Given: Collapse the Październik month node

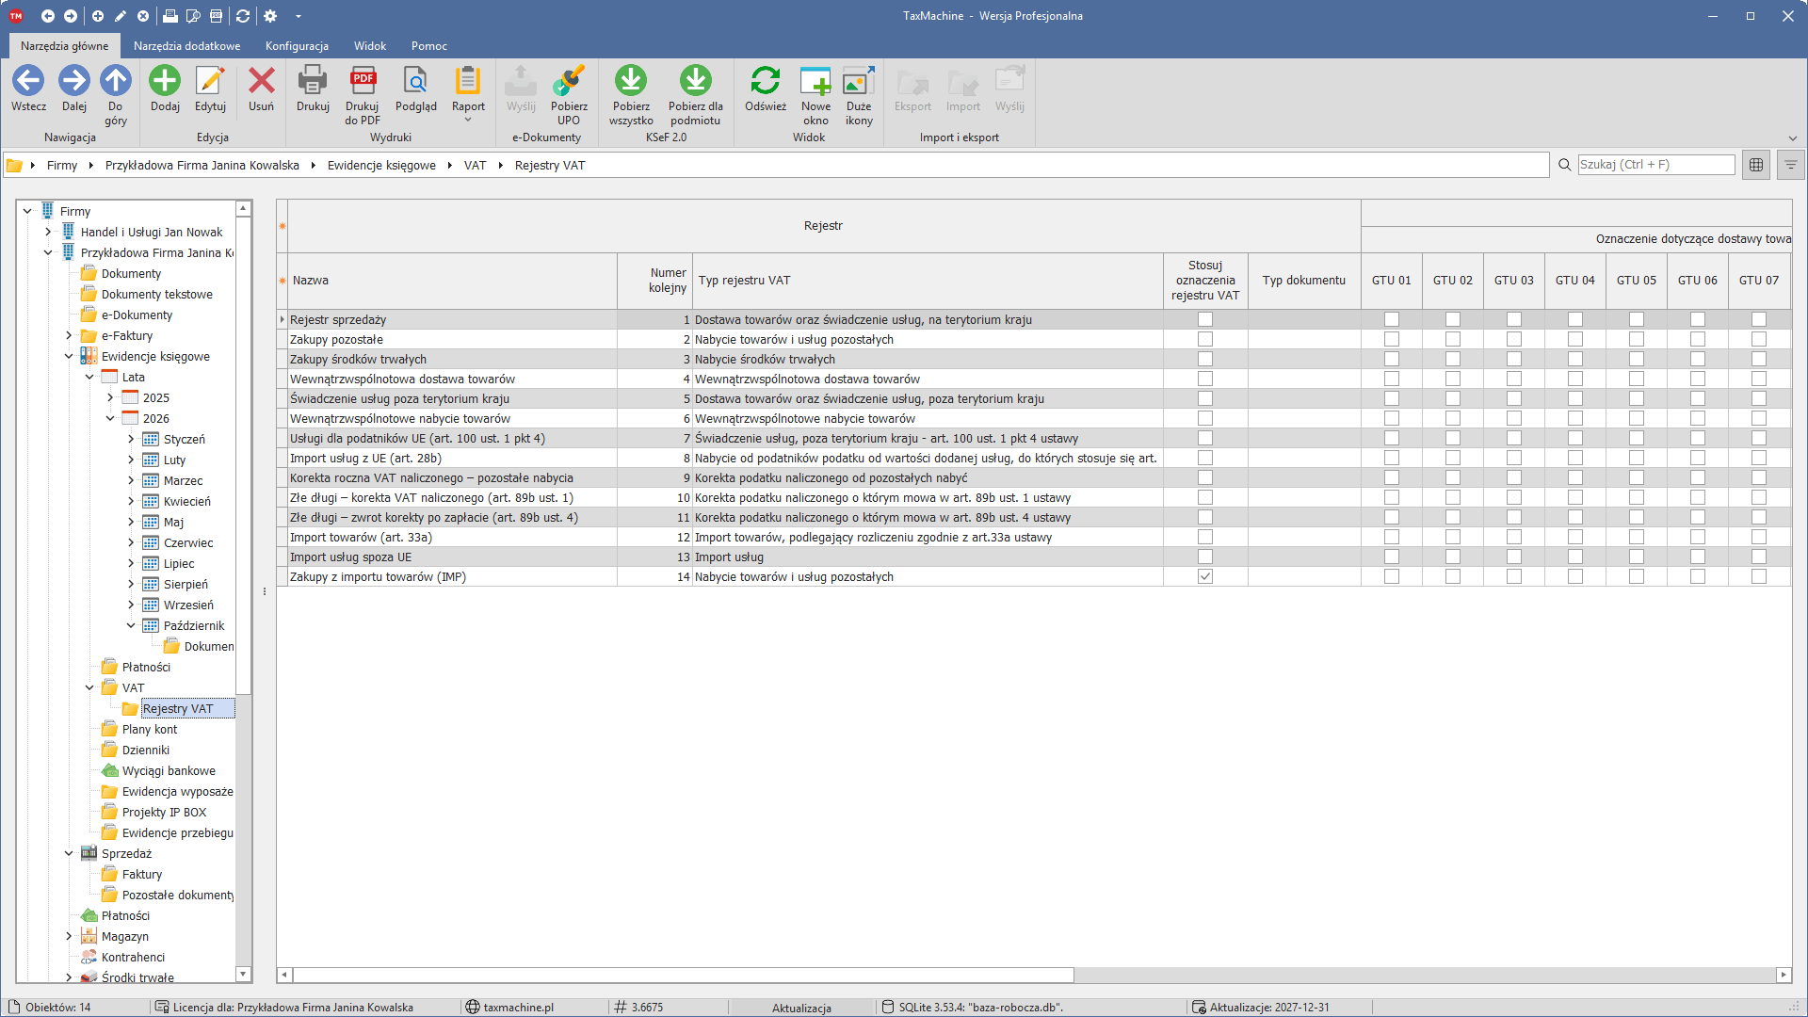Looking at the screenshot, I should click(x=131, y=626).
